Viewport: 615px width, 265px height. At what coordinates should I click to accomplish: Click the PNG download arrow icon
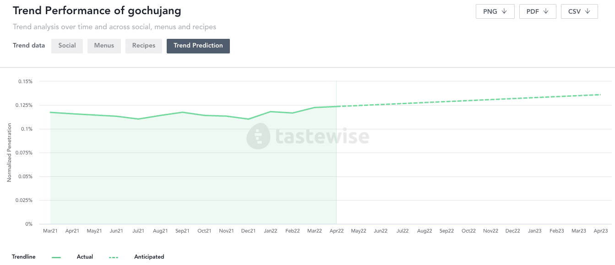504,11
